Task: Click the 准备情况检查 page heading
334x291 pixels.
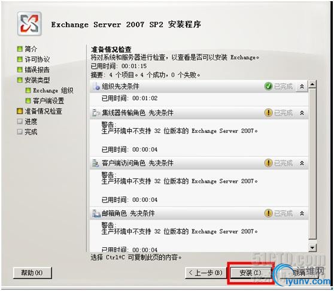Action: click(111, 50)
